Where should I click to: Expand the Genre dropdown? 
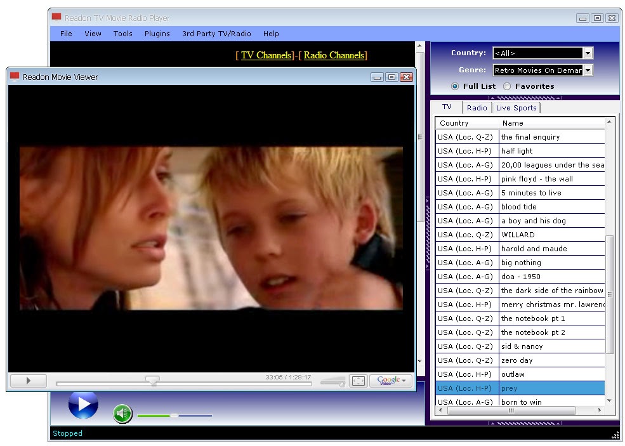[588, 70]
